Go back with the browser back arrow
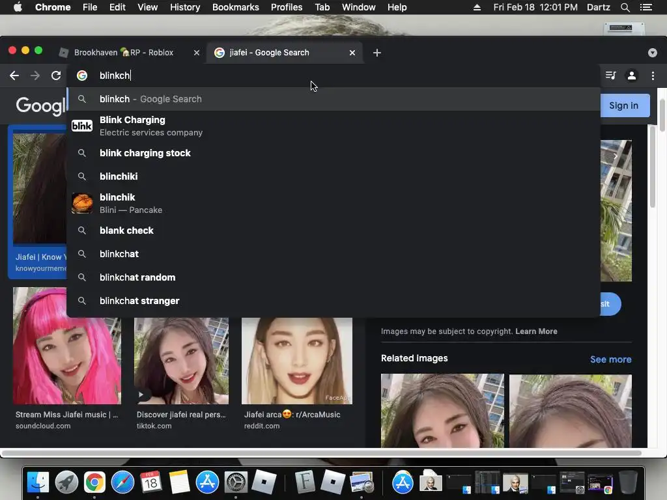This screenshot has height=500, width=667. (14, 76)
